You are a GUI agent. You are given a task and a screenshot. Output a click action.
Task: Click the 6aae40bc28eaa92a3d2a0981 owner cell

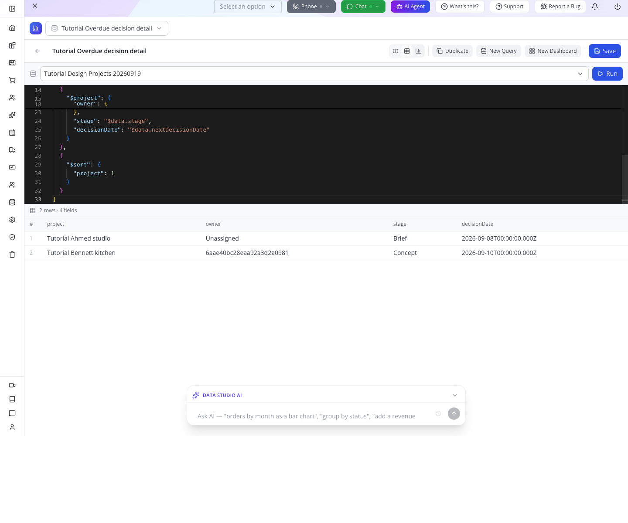tap(247, 253)
